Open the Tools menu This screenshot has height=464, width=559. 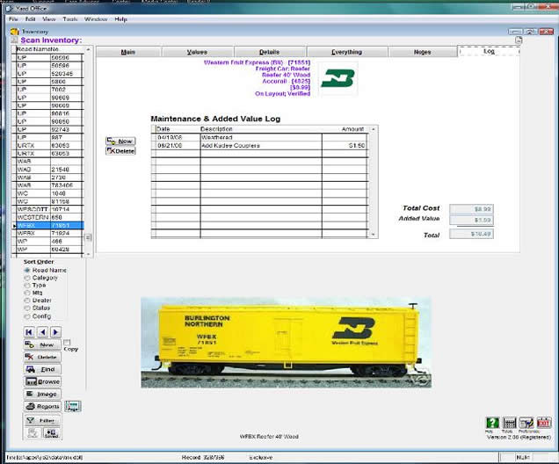(70, 19)
